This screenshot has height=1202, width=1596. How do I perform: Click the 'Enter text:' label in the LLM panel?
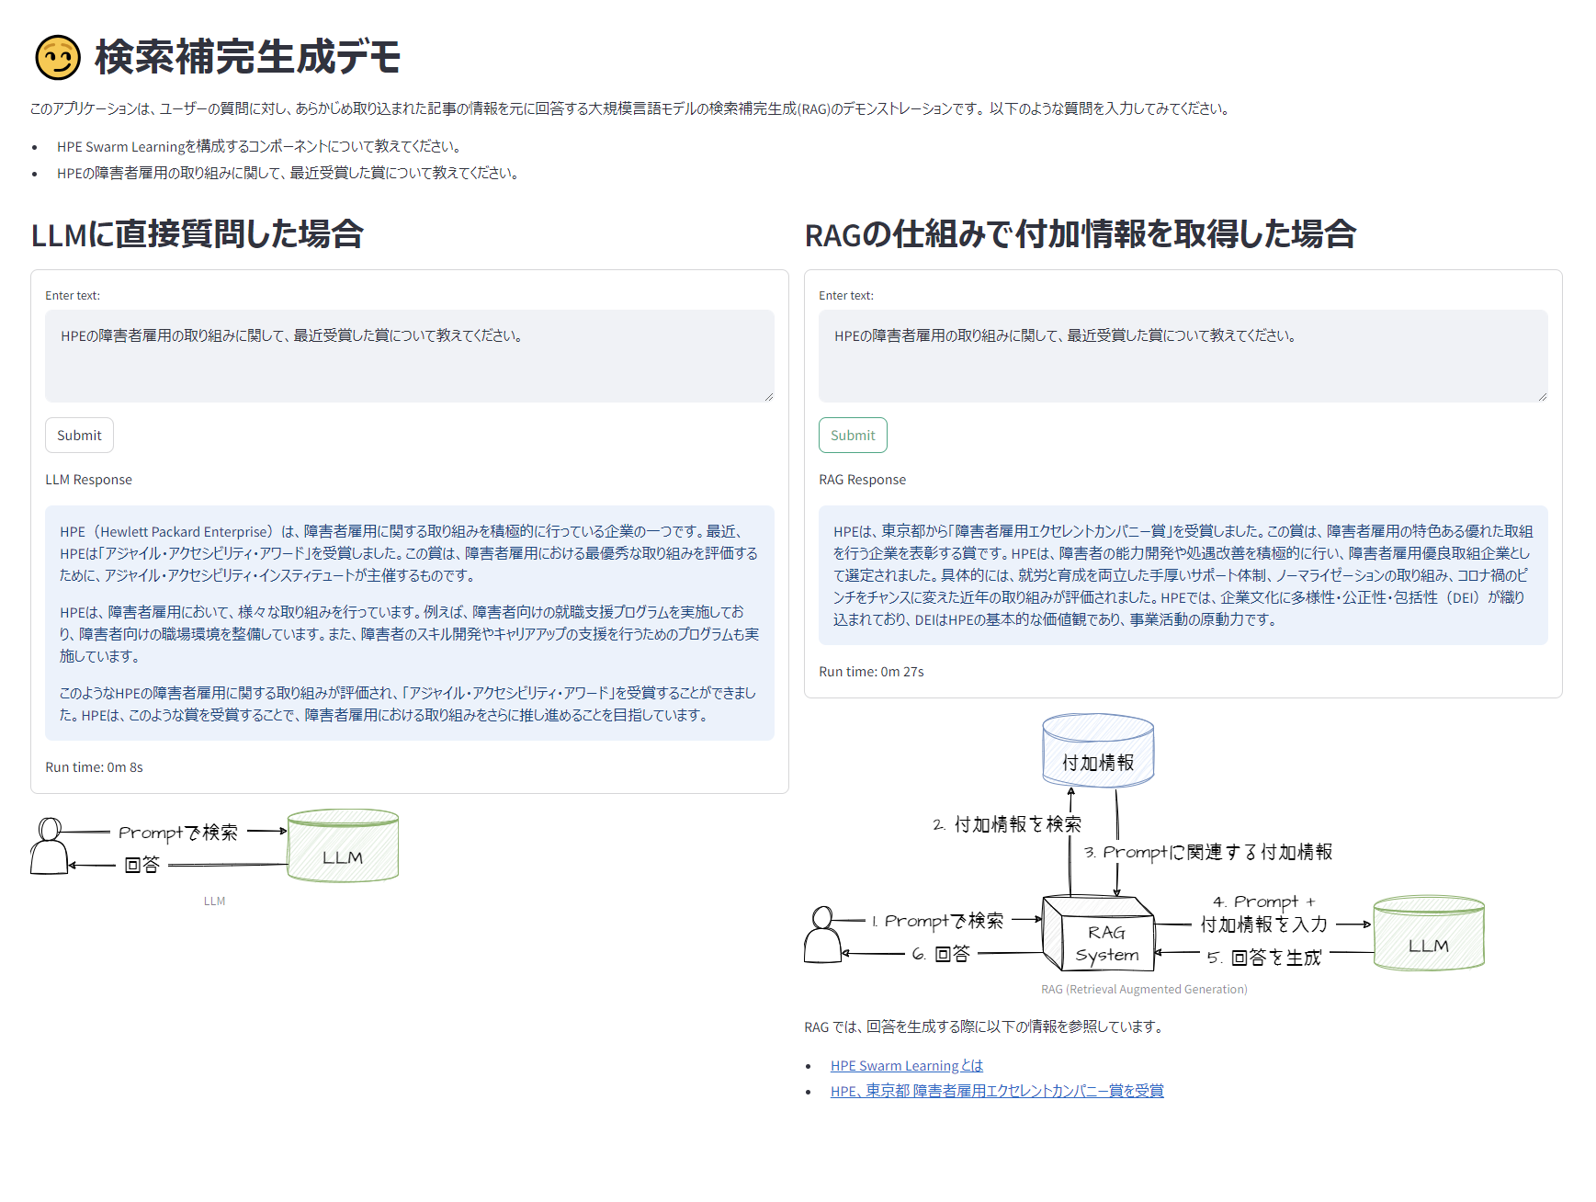[73, 296]
